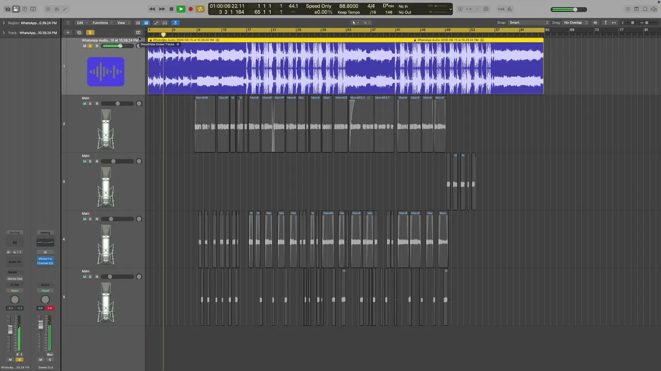Toggle the grid tracks view icon

click(146, 23)
